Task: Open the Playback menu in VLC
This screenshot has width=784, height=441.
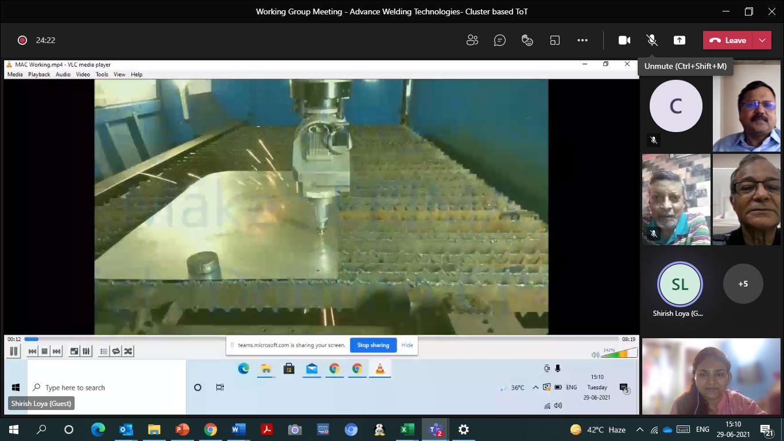Action: 39,75
